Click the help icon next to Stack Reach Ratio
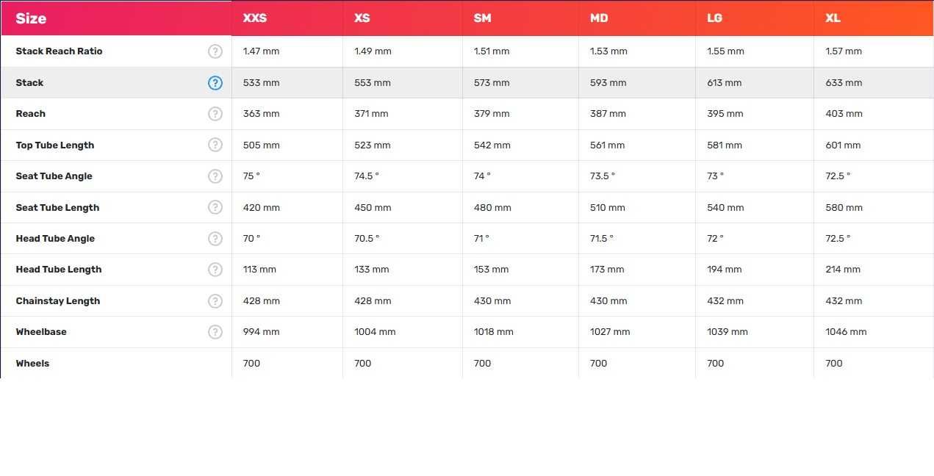This screenshot has height=476, width=934. pyautogui.click(x=215, y=51)
